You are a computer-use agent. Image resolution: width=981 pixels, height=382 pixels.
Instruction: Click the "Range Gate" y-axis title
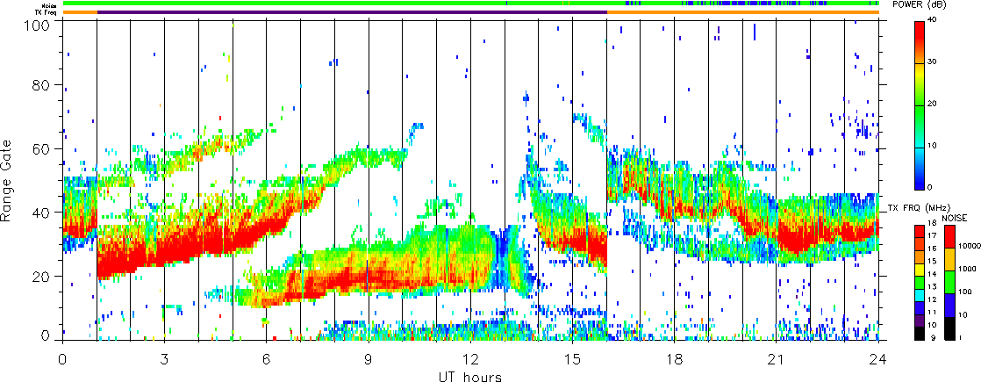8,183
